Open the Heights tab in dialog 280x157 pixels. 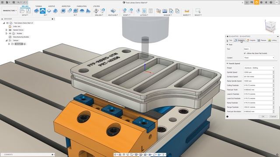251,41
